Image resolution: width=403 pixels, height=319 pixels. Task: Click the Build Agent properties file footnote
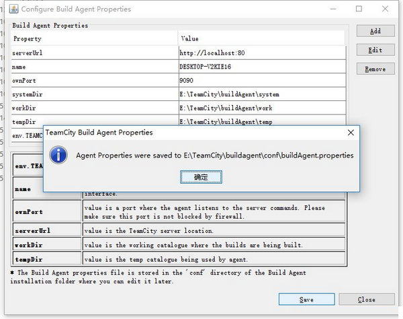click(159, 277)
